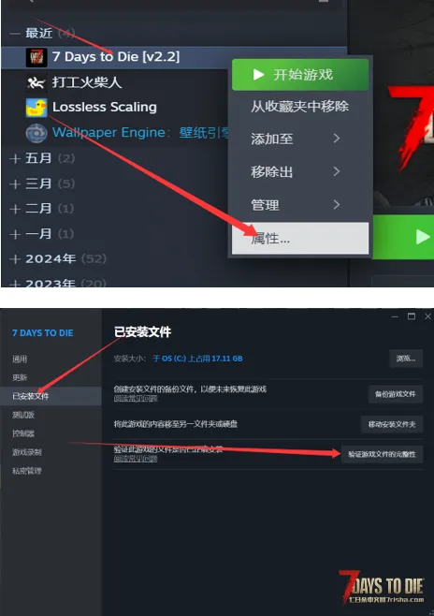Open the 测试版 sidebar section

pyautogui.click(x=23, y=415)
